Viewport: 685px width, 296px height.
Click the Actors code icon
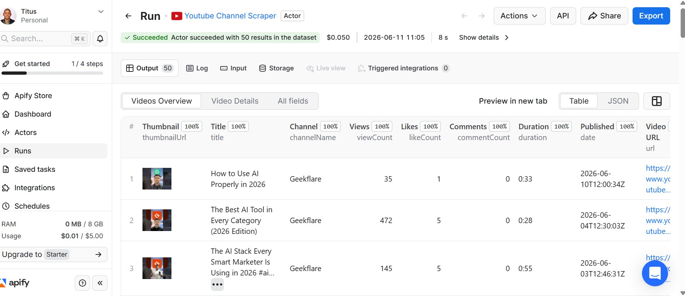coord(6,132)
